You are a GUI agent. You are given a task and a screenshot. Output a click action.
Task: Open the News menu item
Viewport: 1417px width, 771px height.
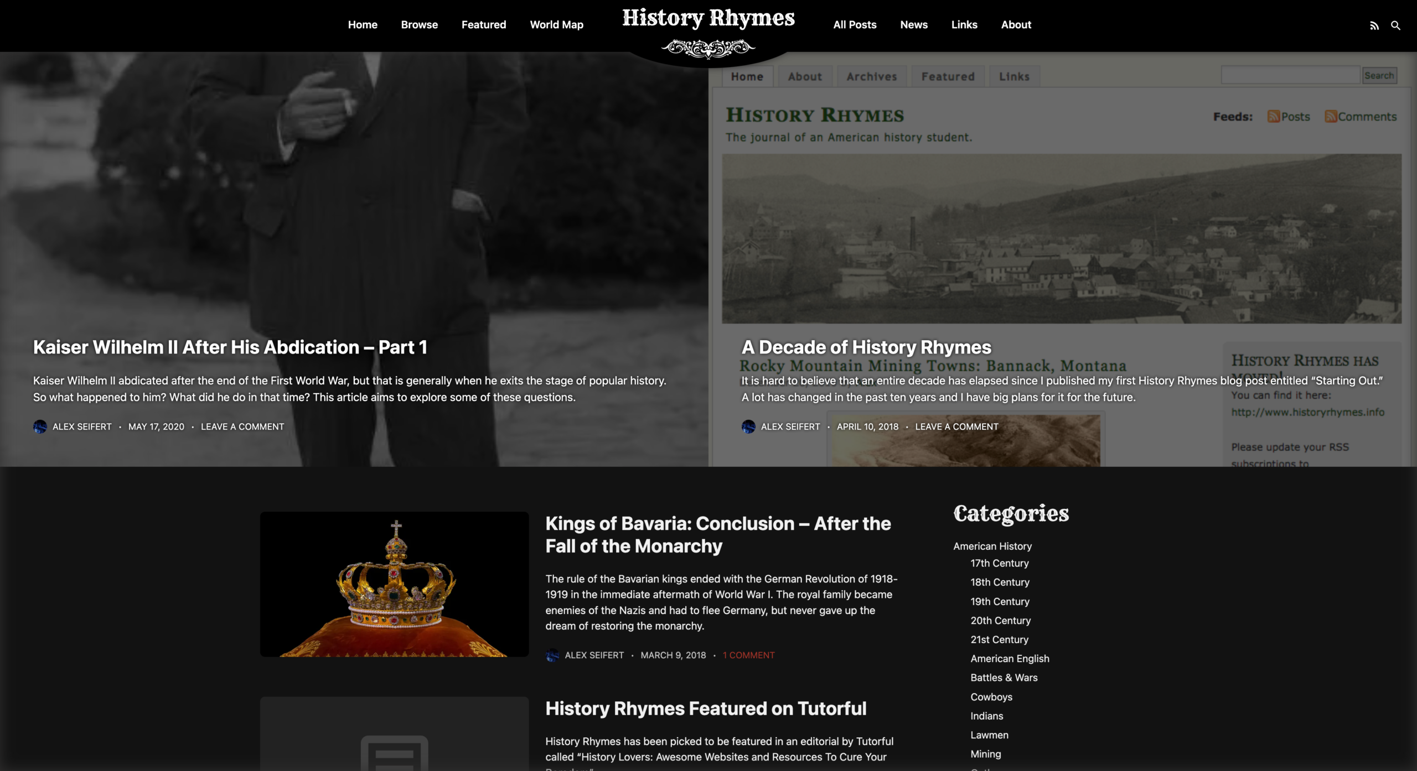coord(914,25)
